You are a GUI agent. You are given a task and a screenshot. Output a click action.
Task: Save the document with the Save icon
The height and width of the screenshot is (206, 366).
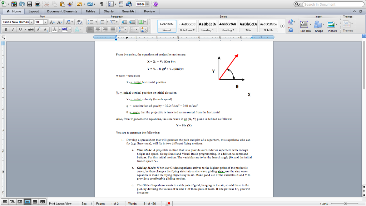29,4
